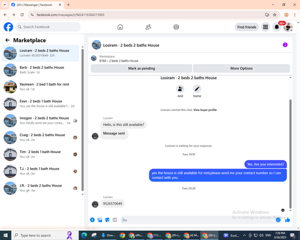The width and height of the screenshot is (300, 240).
Task: Send a thumbs-up like
Action: (x=287, y=220)
